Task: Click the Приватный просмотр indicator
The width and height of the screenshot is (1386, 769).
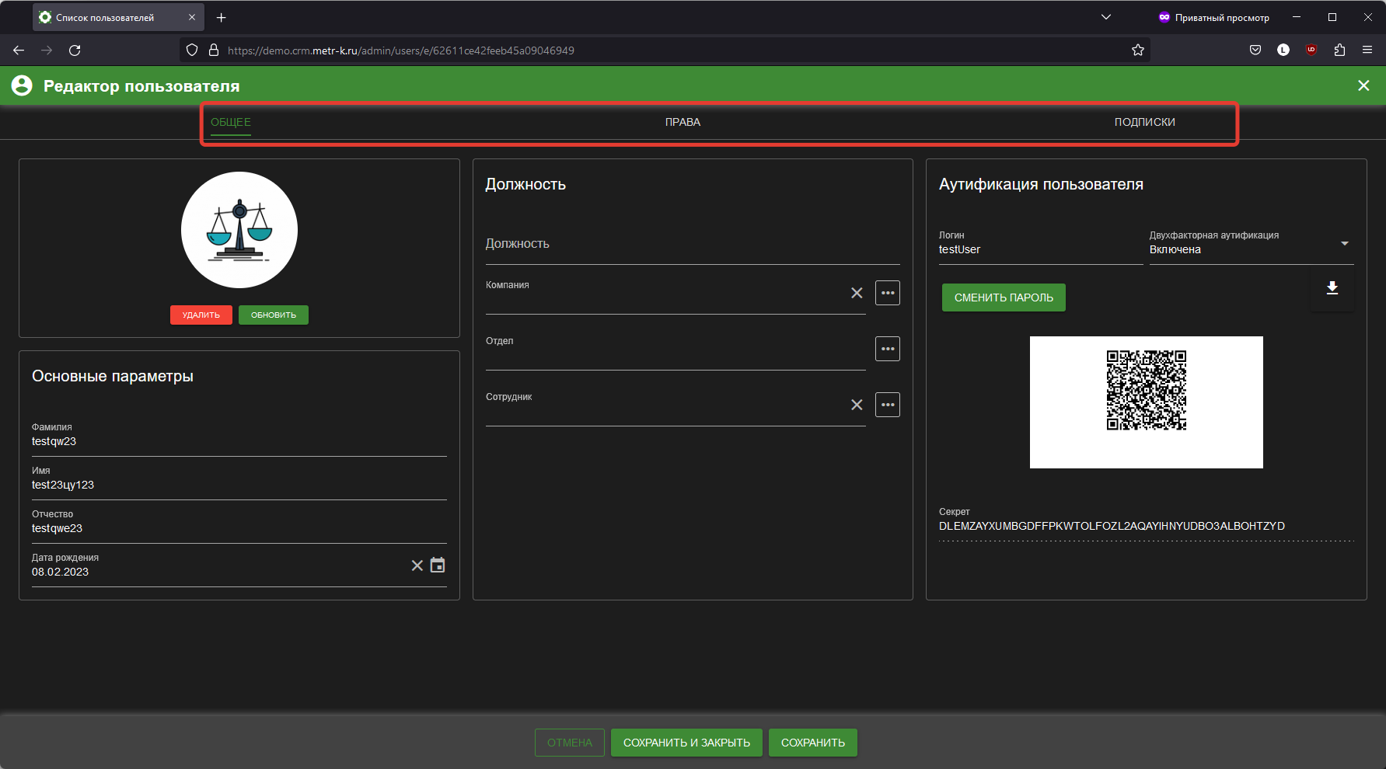Action: pos(1213,17)
